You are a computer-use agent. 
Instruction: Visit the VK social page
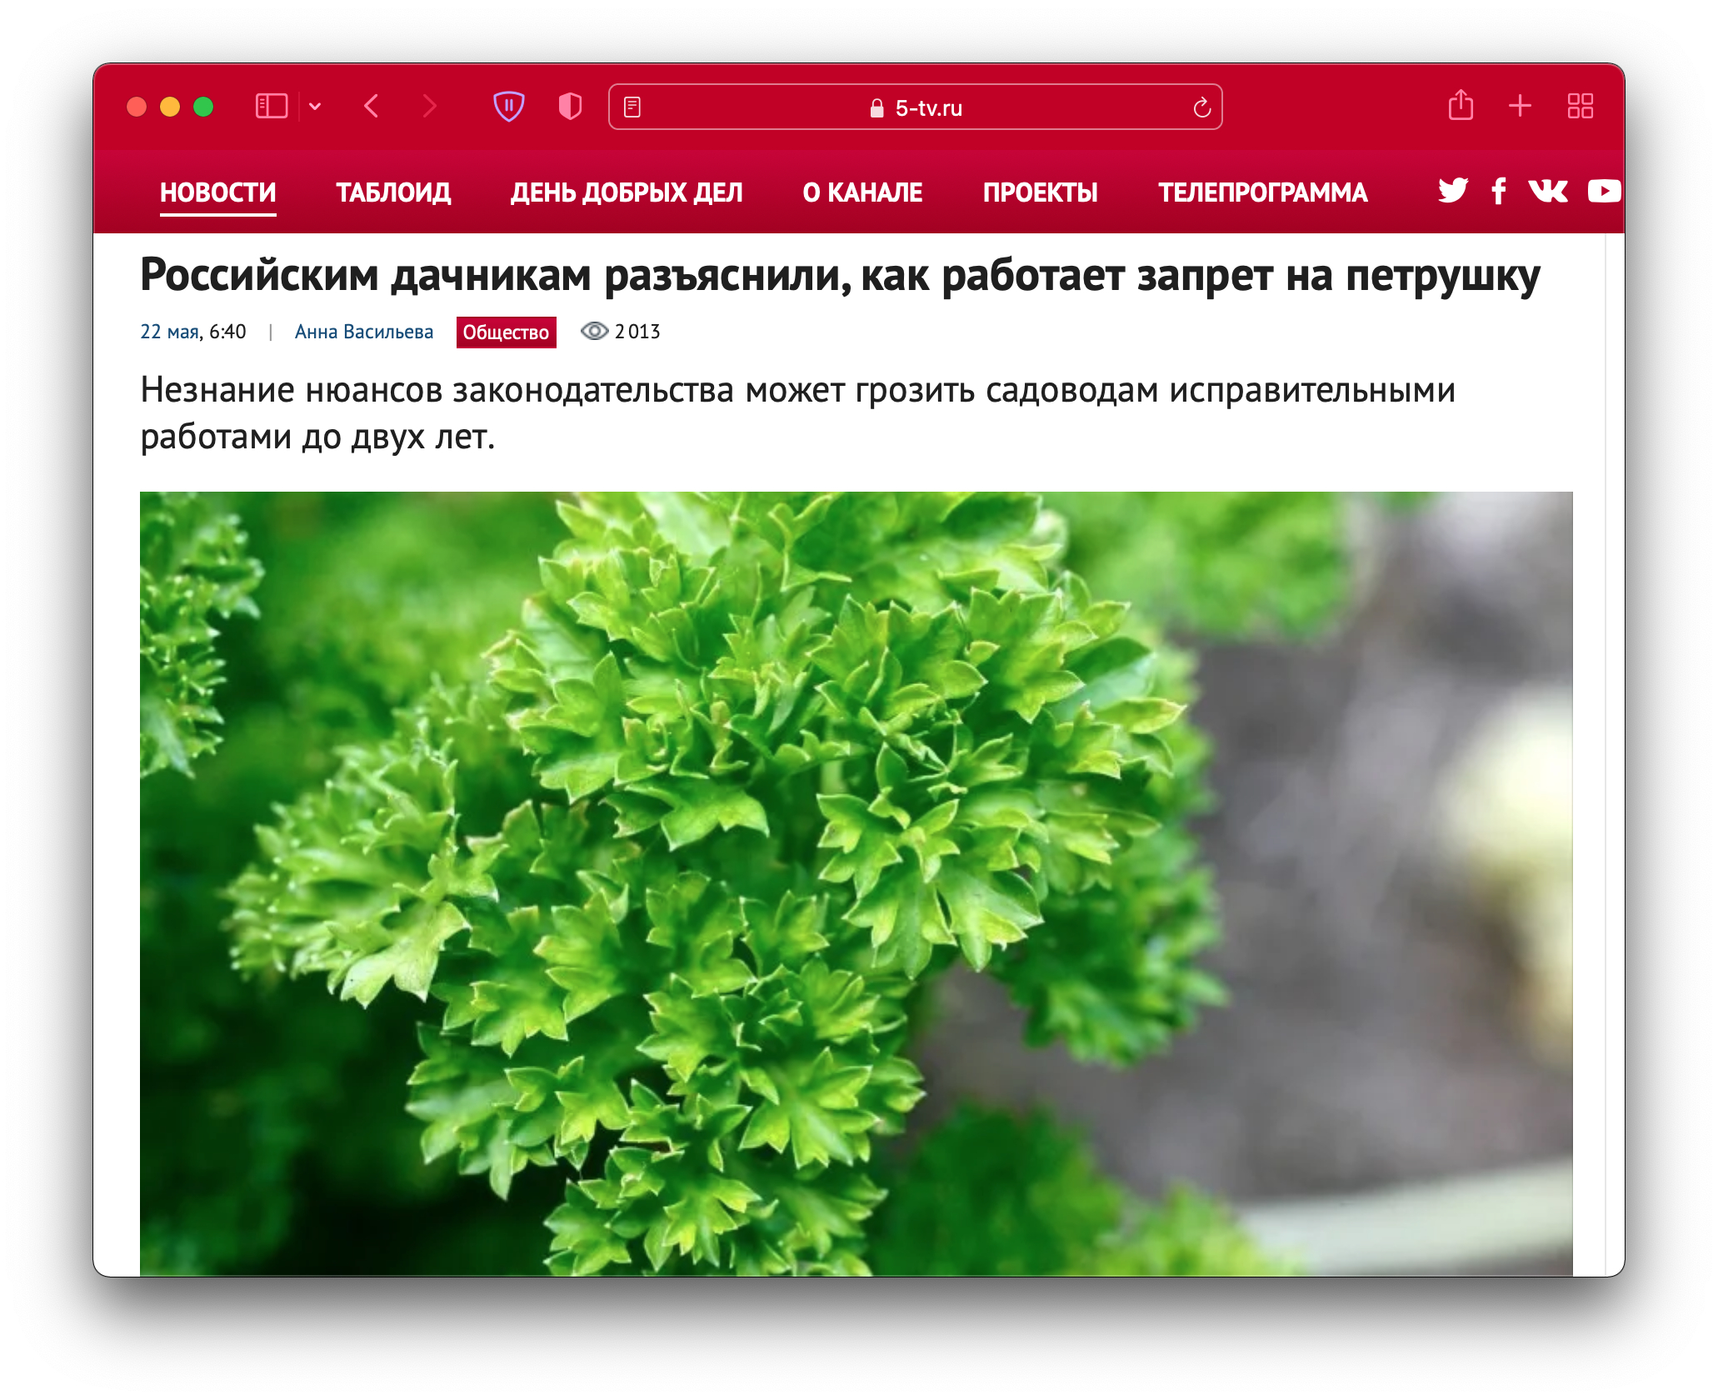tap(1548, 191)
